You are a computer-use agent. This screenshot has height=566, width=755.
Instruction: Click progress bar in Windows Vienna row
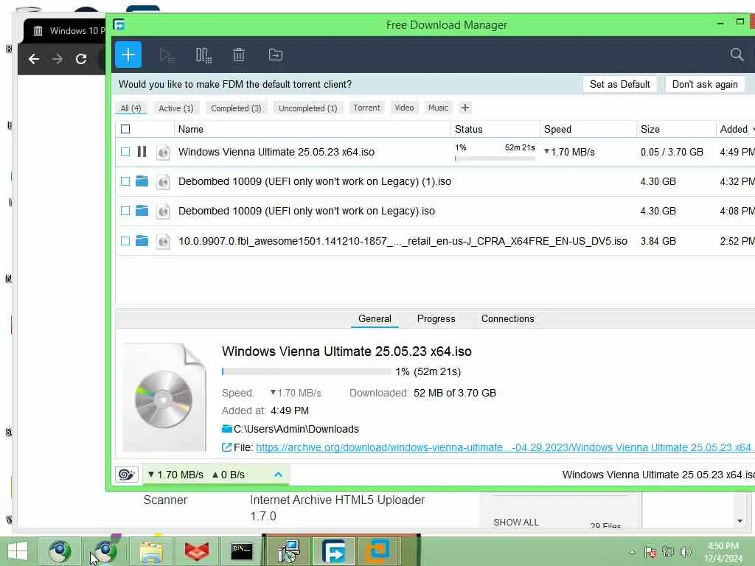click(495, 158)
